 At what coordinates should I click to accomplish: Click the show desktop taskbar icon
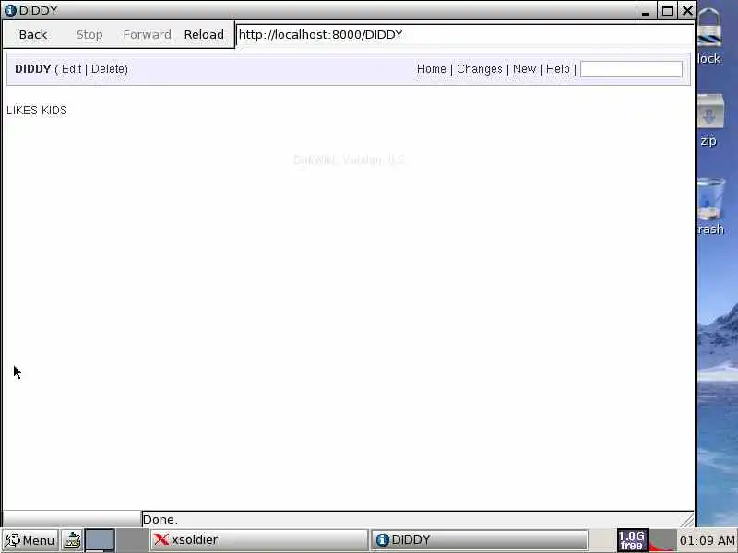(x=72, y=540)
